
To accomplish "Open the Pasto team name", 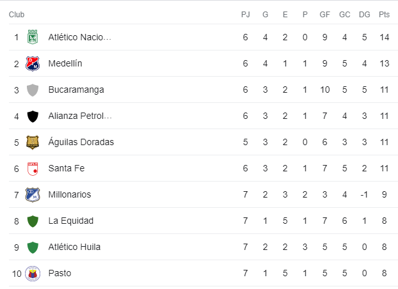I will (x=60, y=273).
